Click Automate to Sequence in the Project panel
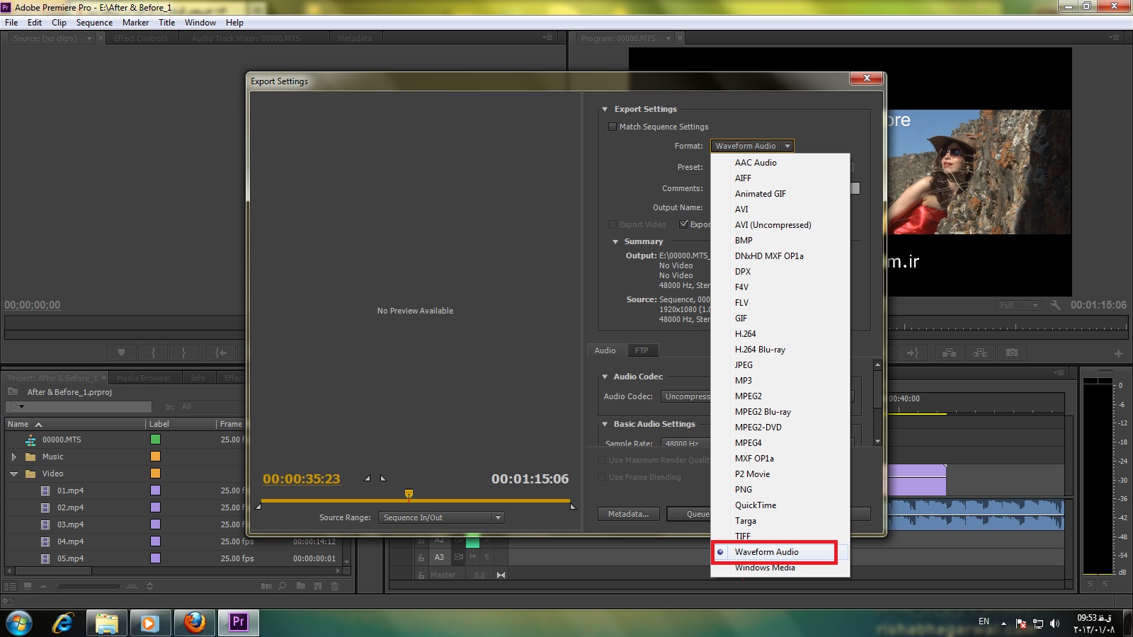 (x=266, y=586)
